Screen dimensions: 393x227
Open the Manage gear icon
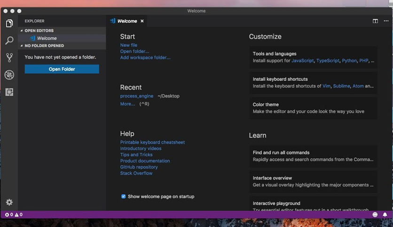pyautogui.click(x=9, y=202)
